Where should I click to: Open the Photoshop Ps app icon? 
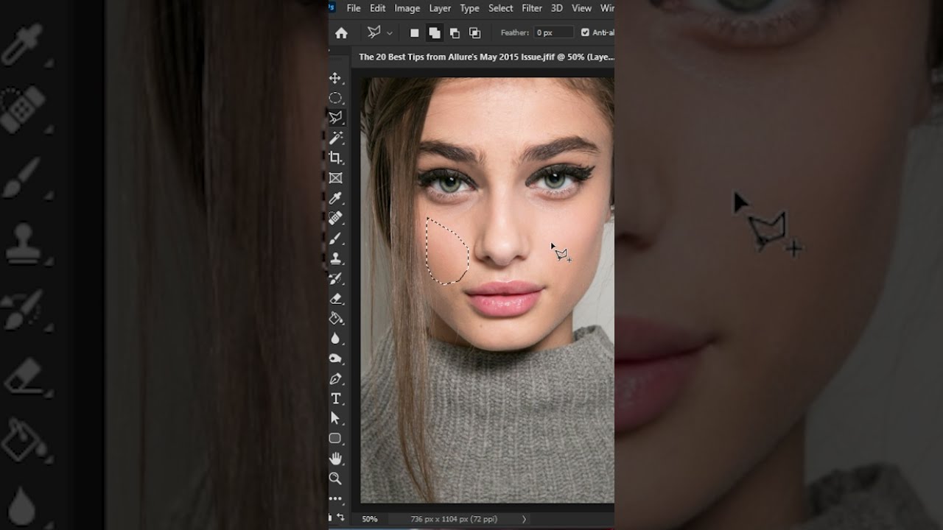click(332, 7)
